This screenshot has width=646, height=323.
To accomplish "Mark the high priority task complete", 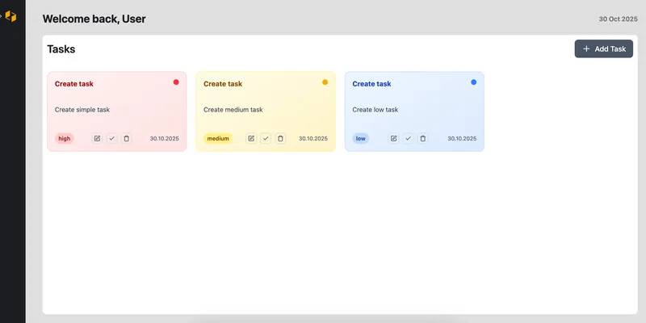I will (112, 138).
